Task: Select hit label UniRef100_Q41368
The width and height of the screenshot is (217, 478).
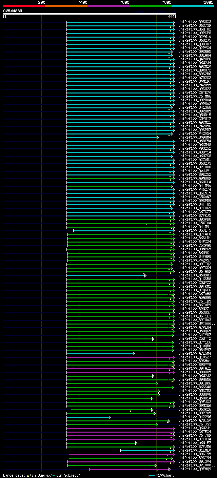Action: click(194, 107)
